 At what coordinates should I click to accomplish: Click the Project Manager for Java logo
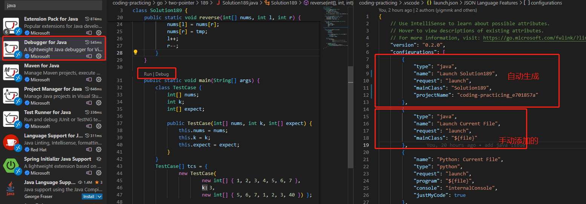(x=11, y=96)
